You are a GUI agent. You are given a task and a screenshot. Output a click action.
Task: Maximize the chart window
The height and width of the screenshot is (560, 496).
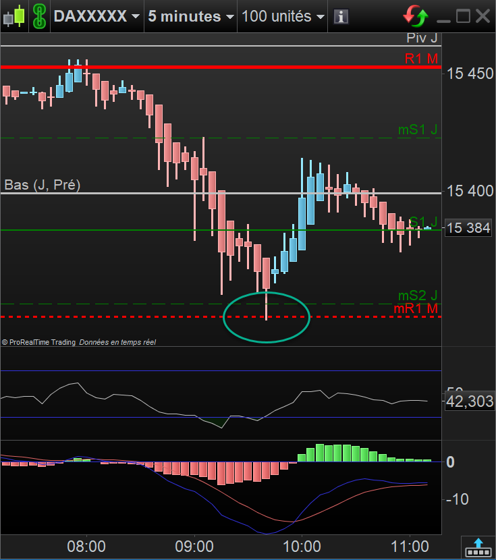(x=463, y=16)
